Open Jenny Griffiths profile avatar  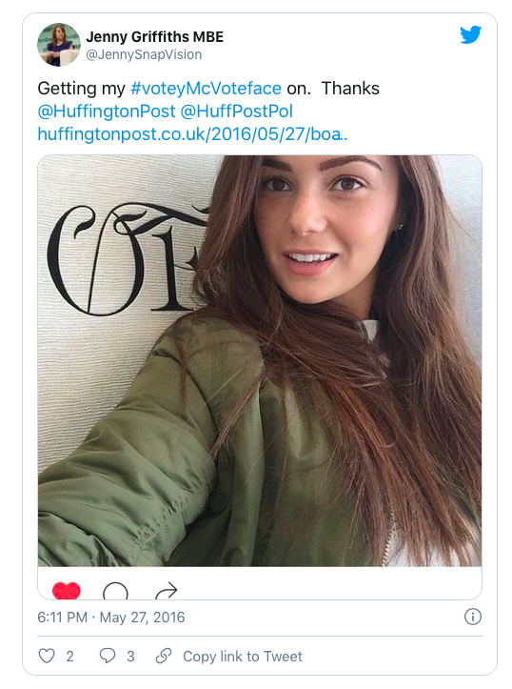[x=59, y=45]
